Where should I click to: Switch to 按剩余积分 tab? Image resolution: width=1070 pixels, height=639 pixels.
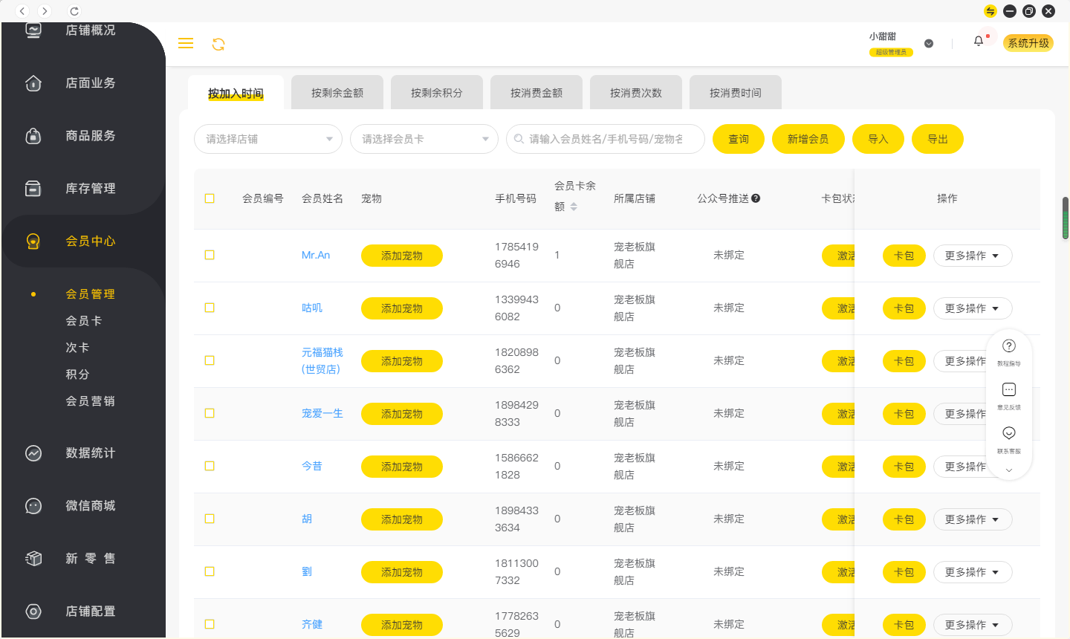[x=437, y=93]
